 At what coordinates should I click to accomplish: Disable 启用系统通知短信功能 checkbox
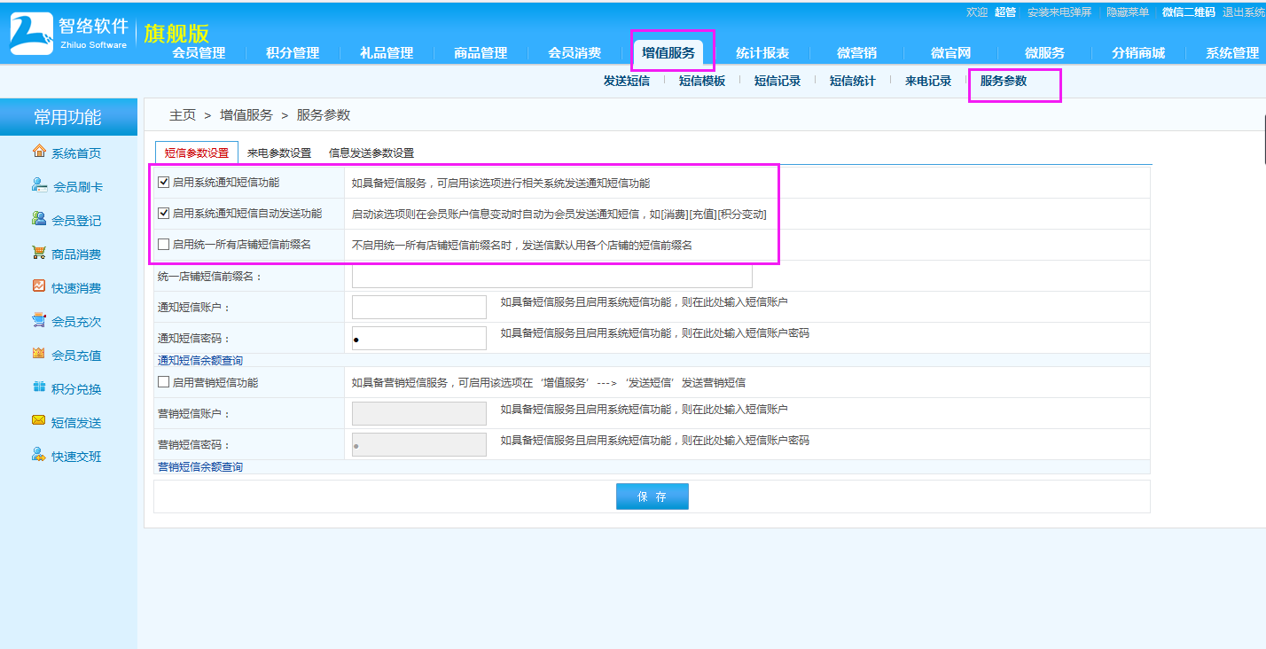coord(164,183)
